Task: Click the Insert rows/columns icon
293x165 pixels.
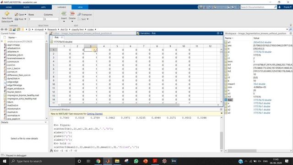Action: (x=64, y=14)
